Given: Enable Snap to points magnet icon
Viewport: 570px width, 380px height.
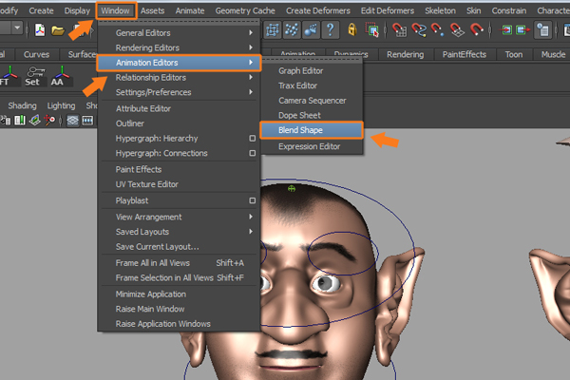Looking at the screenshot, I should (x=438, y=30).
